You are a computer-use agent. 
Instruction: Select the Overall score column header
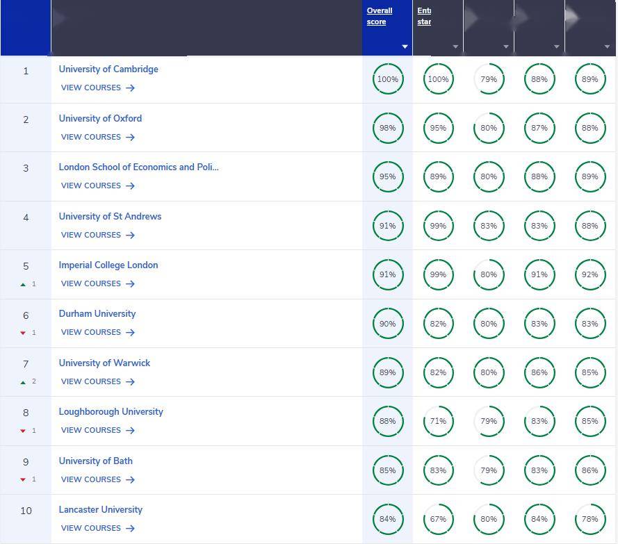[380, 16]
